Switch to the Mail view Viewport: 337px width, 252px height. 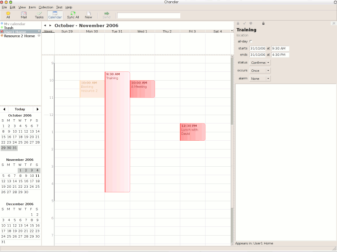(x=24, y=15)
